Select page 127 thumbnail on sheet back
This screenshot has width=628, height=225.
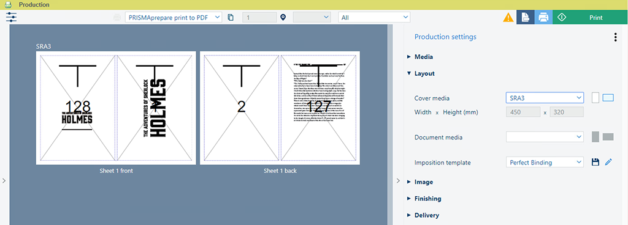click(x=318, y=108)
